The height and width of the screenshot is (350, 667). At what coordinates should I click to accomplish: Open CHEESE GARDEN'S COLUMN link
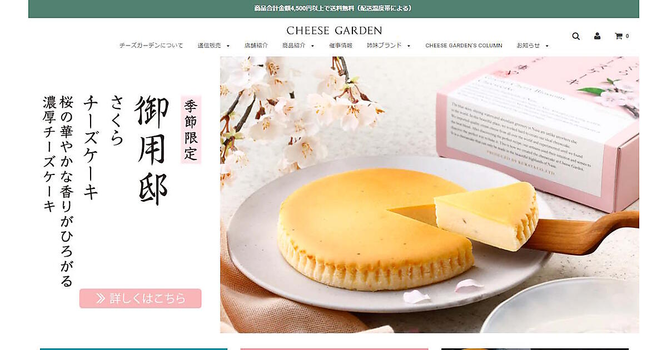[x=464, y=46]
